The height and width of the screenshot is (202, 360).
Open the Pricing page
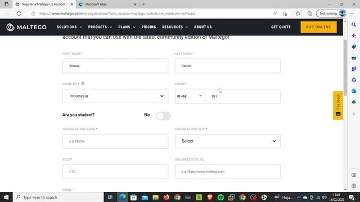(148, 27)
